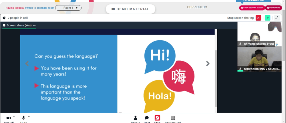
Task: Click the slide scrollbar down arrow
Action: [216, 112]
